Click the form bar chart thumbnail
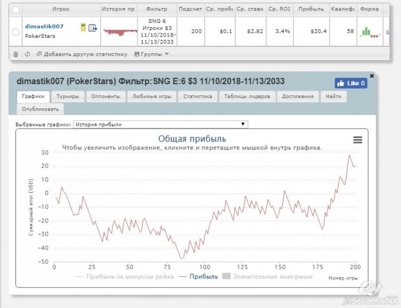Screen dimensions: 401x308 370,32
